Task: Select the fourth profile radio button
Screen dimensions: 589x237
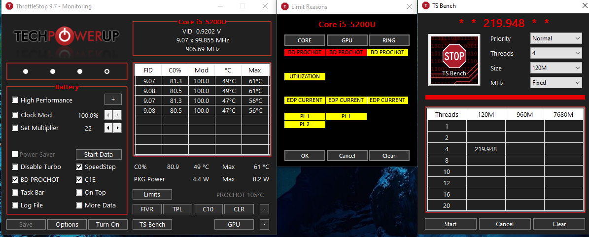Action: click(106, 71)
